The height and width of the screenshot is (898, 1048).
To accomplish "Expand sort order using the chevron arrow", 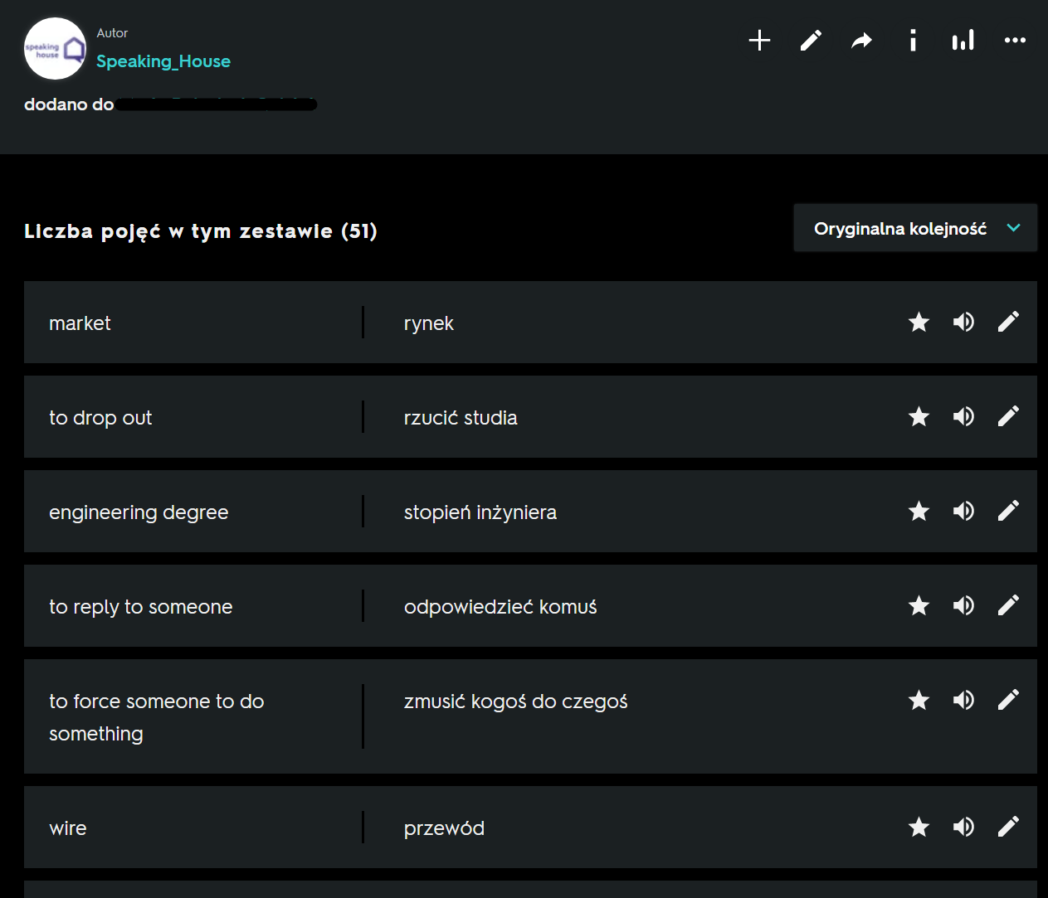I will 1013,228.
